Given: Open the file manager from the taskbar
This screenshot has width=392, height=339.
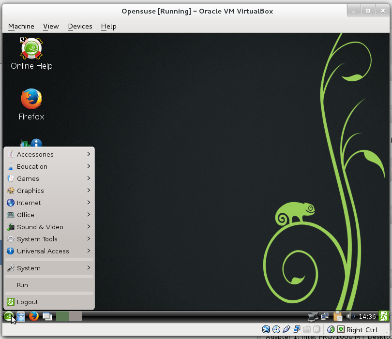Looking at the screenshot, I should click(x=20, y=316).
